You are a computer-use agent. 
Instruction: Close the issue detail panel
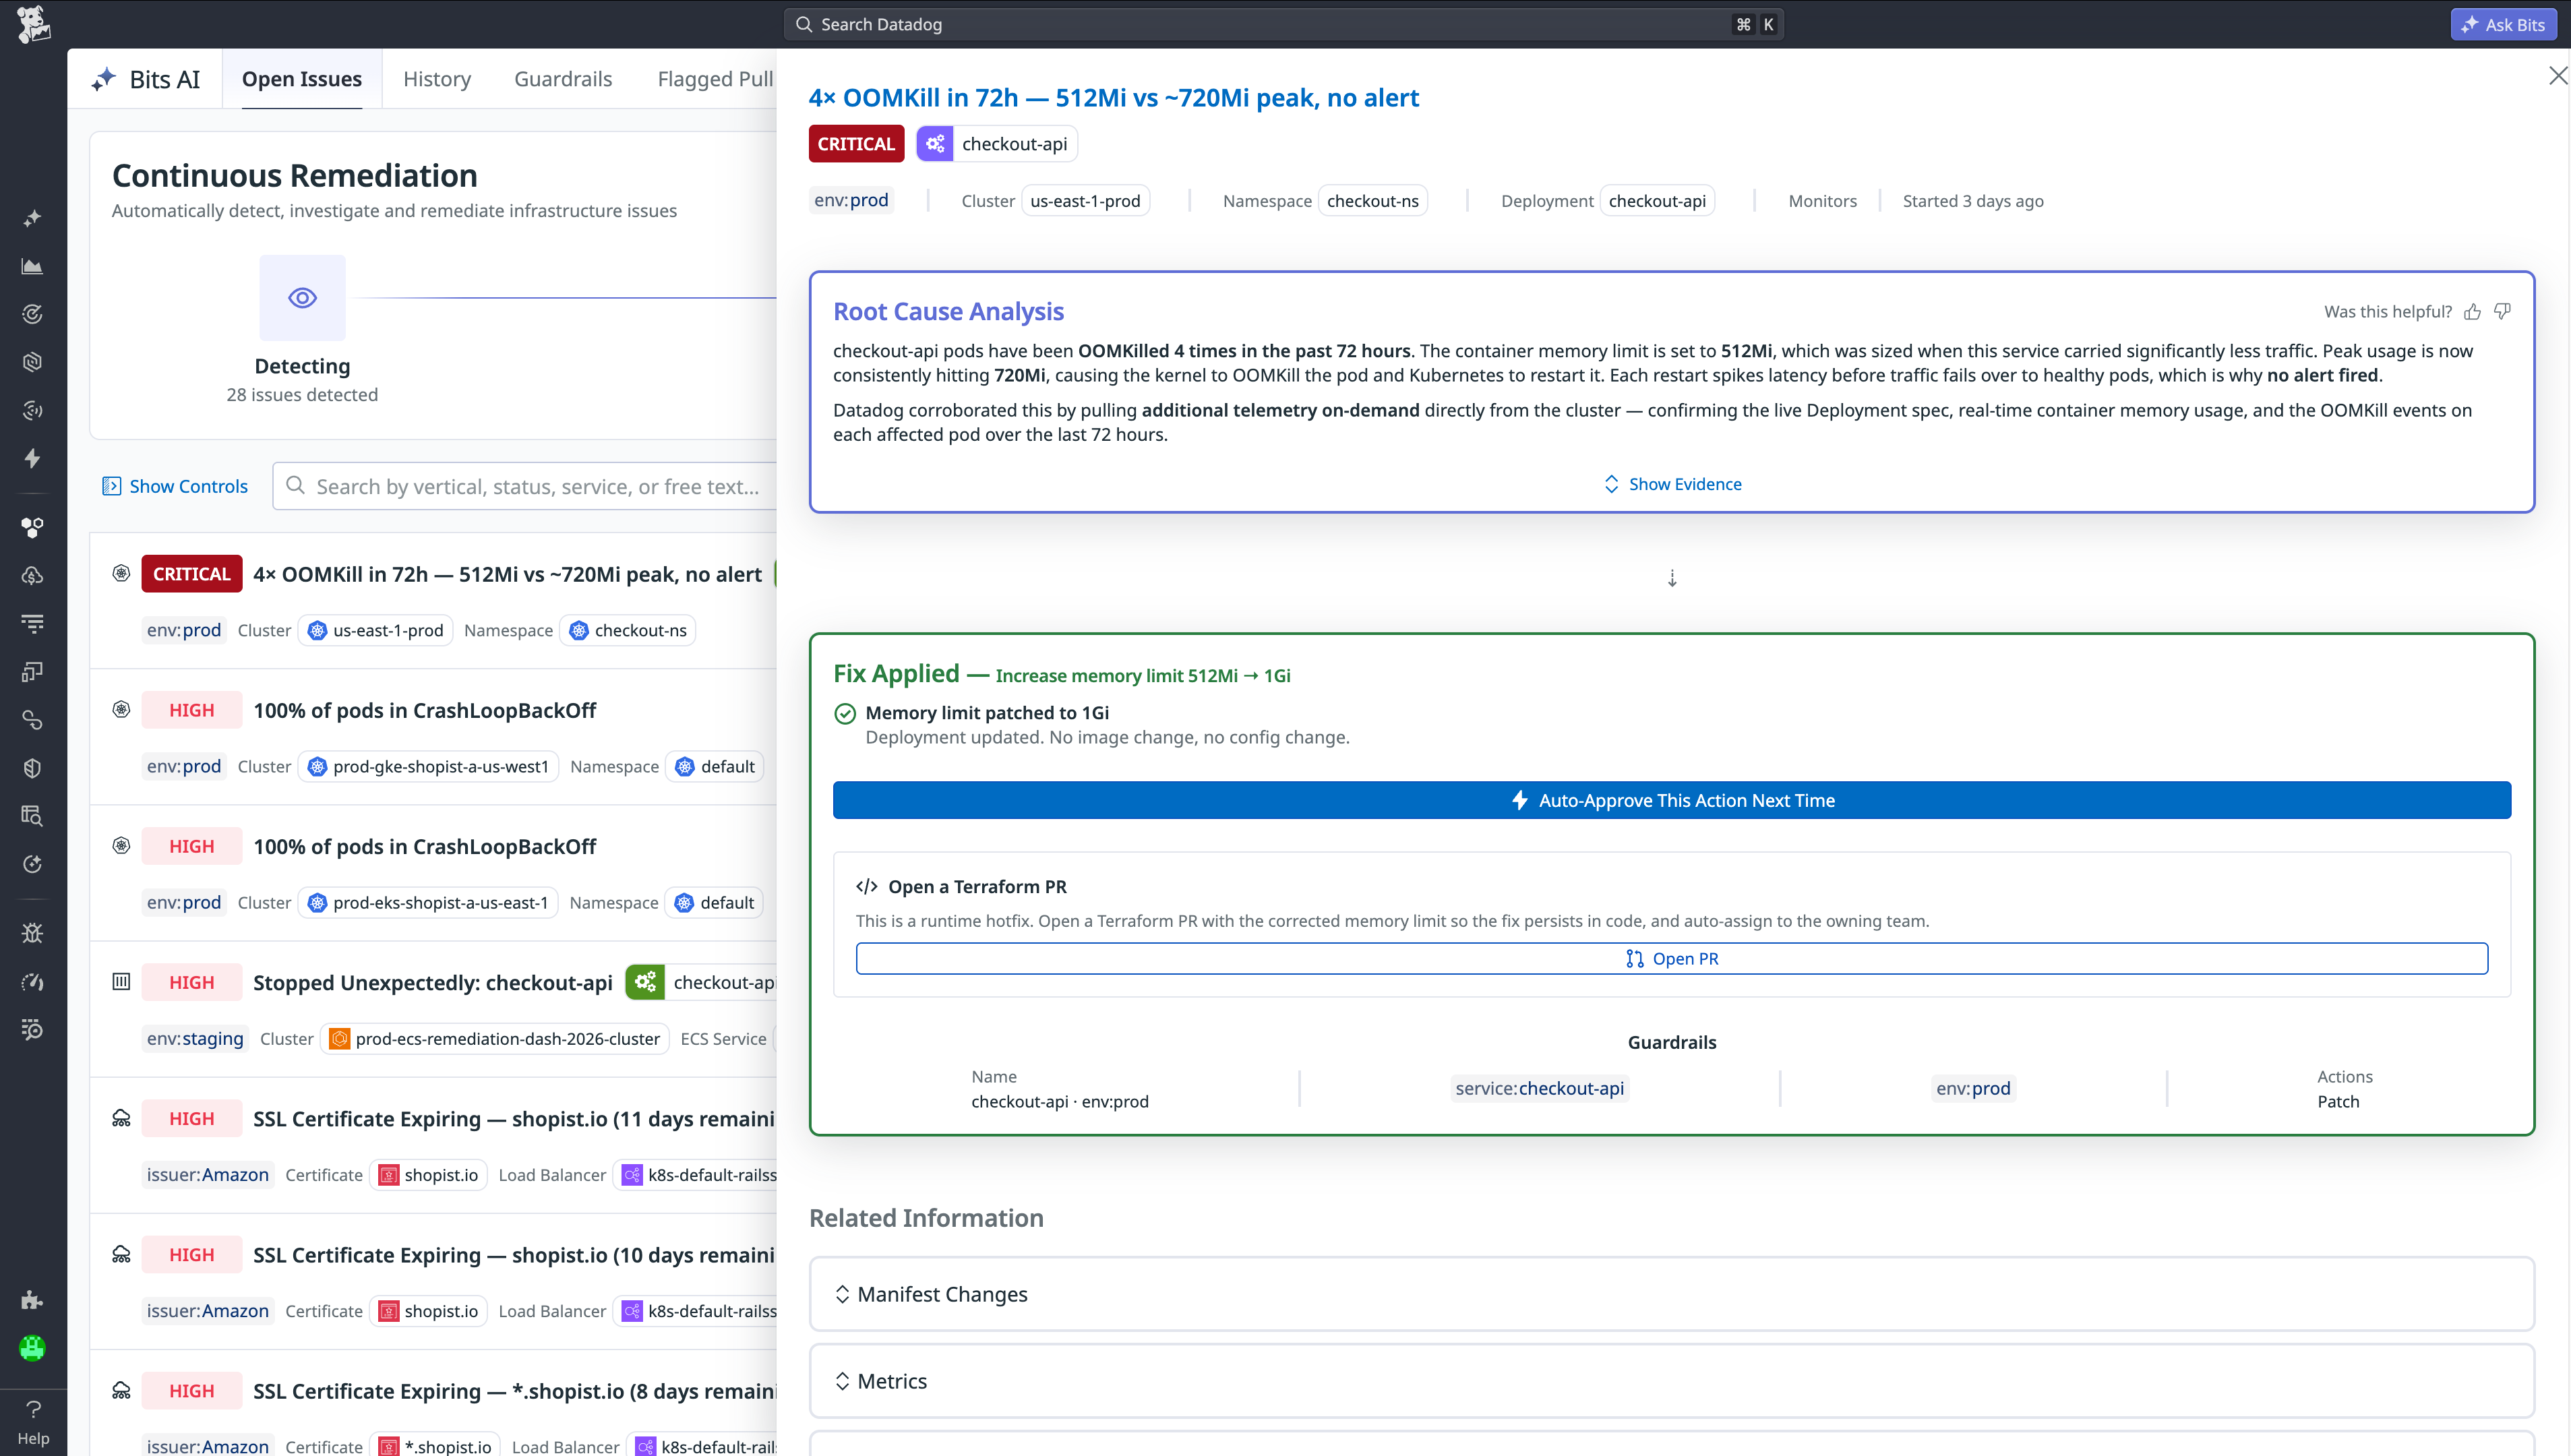[2558, 76]
